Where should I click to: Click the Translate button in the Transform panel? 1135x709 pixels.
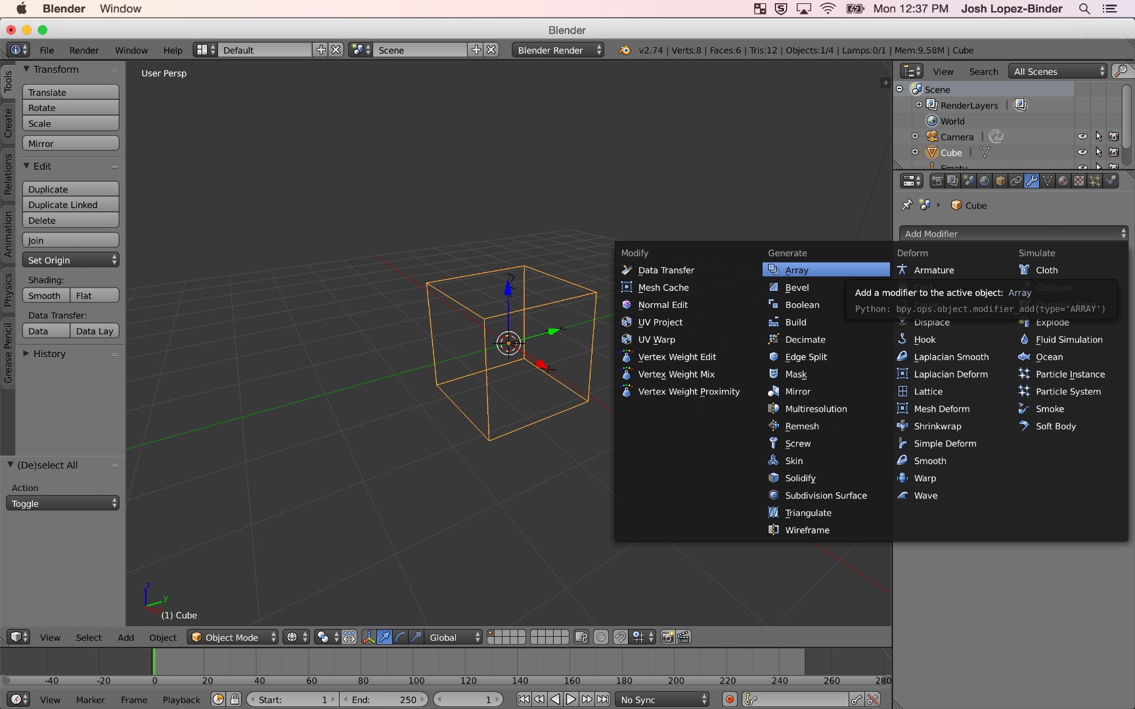tap(70, 92)
